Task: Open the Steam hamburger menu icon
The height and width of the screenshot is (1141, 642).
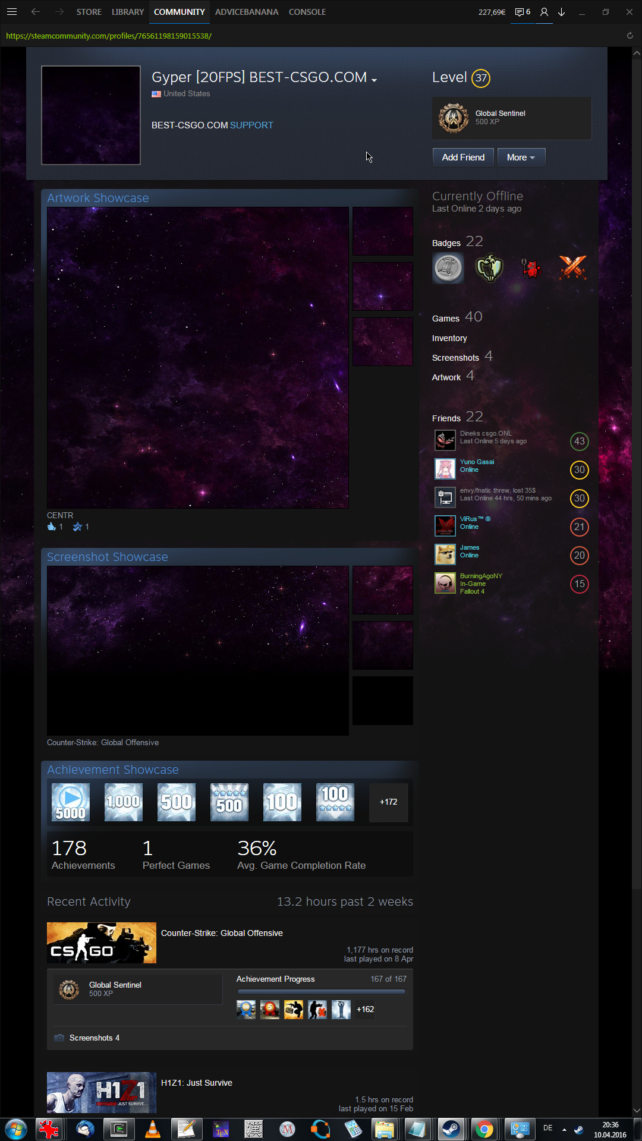Action: click(x=12, y=12)
